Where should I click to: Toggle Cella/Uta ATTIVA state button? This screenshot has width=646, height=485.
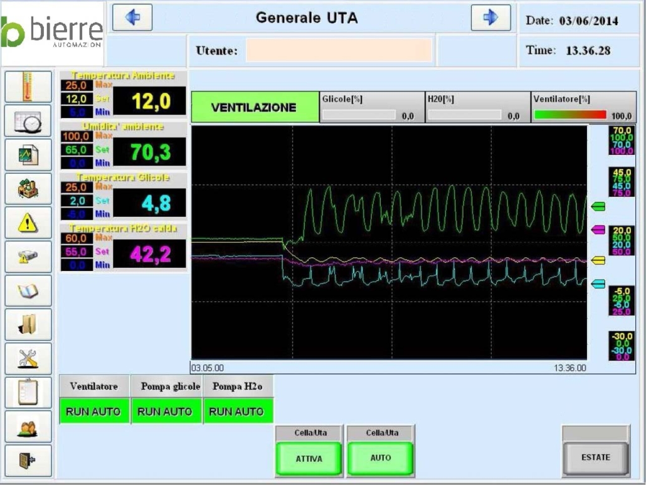coord(309,459)
